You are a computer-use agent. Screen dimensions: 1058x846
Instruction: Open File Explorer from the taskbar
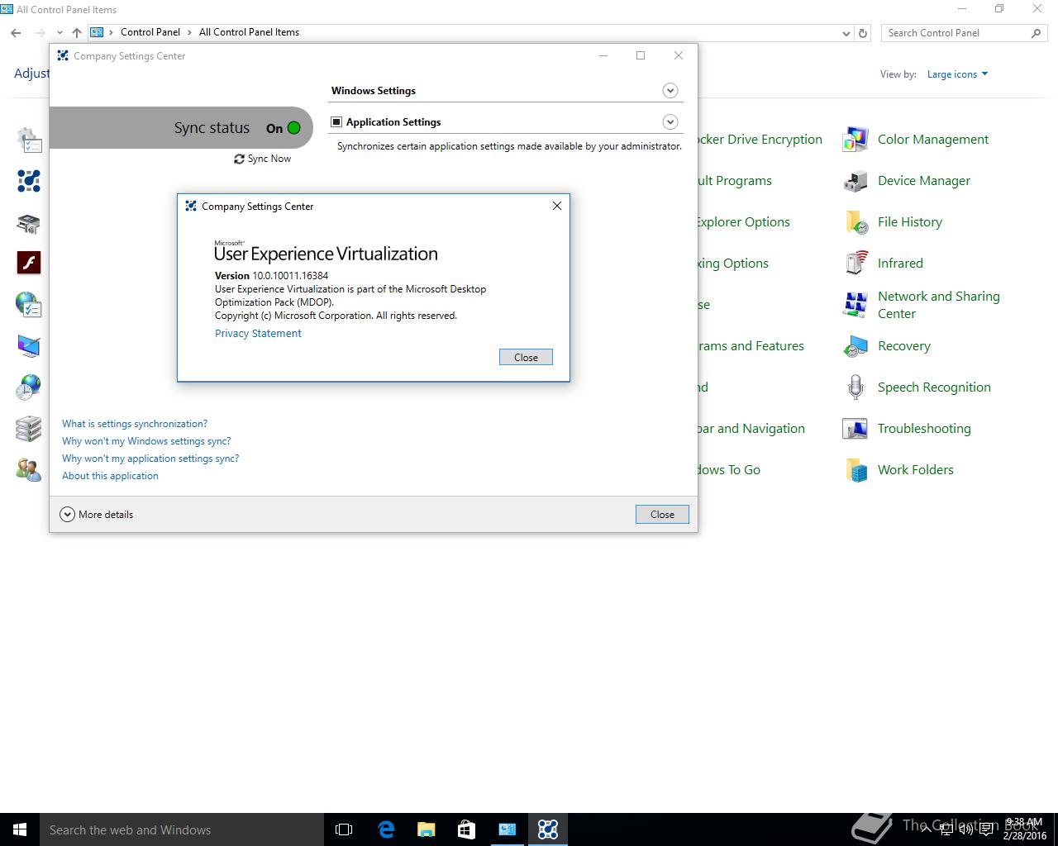[x=427, y=829]
